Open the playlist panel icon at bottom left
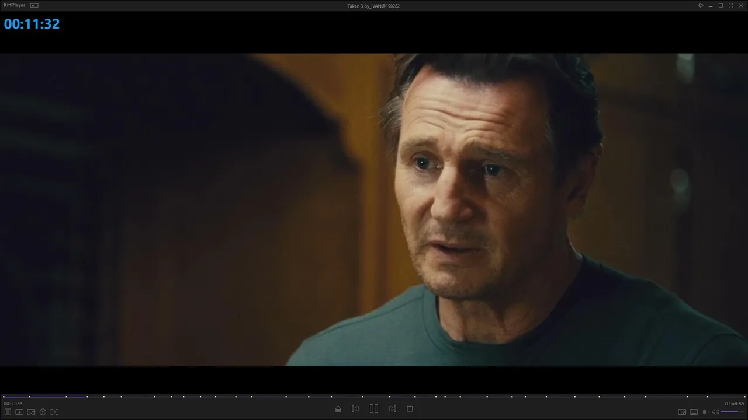This screenshot has width=748, height=420. 8,412
